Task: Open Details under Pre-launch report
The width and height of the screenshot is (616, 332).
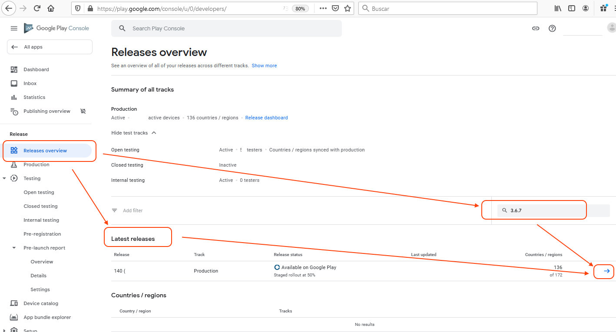Action: coord(38,276)
